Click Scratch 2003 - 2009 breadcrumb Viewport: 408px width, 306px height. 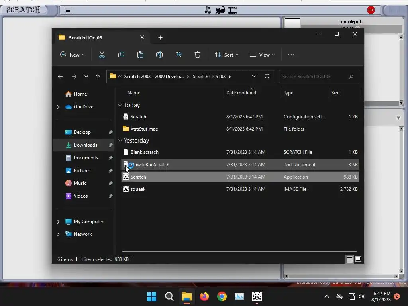(154, 76)
